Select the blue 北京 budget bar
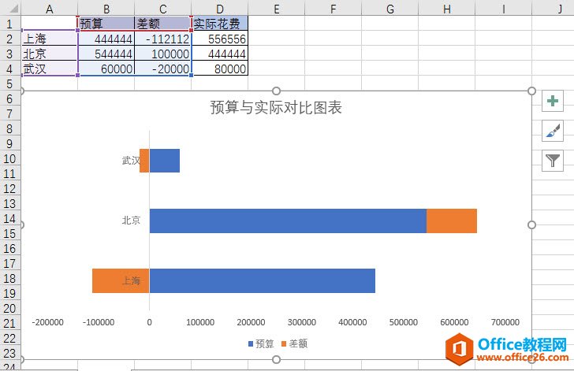 pyautogui.click(x=288, y=221)
